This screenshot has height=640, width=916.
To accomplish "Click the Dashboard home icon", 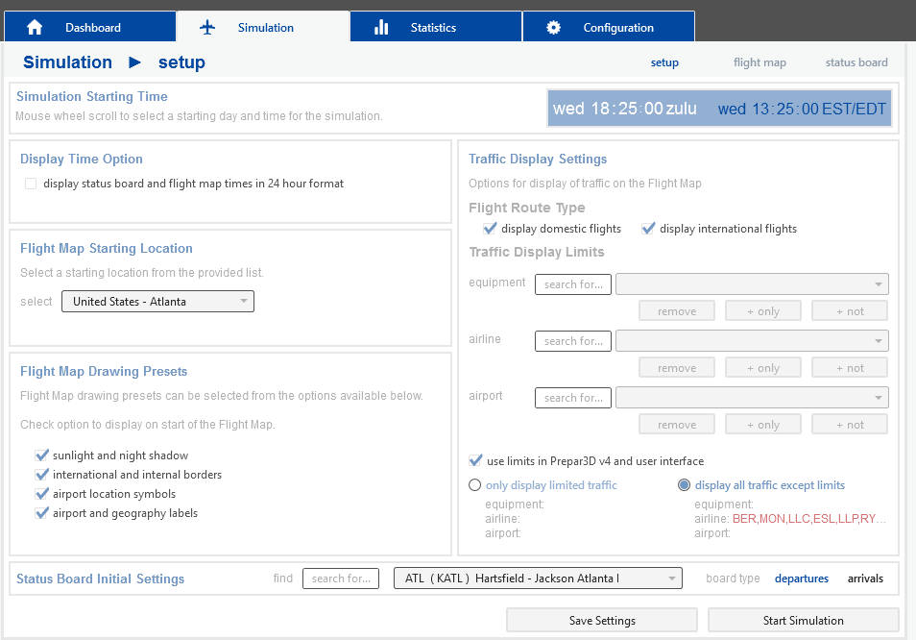I will click(x=35, y=28).
